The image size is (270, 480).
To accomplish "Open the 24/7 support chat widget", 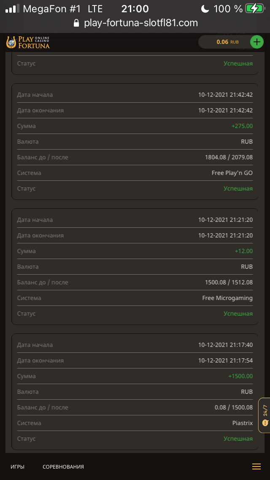I will click(x=265, y=415).
